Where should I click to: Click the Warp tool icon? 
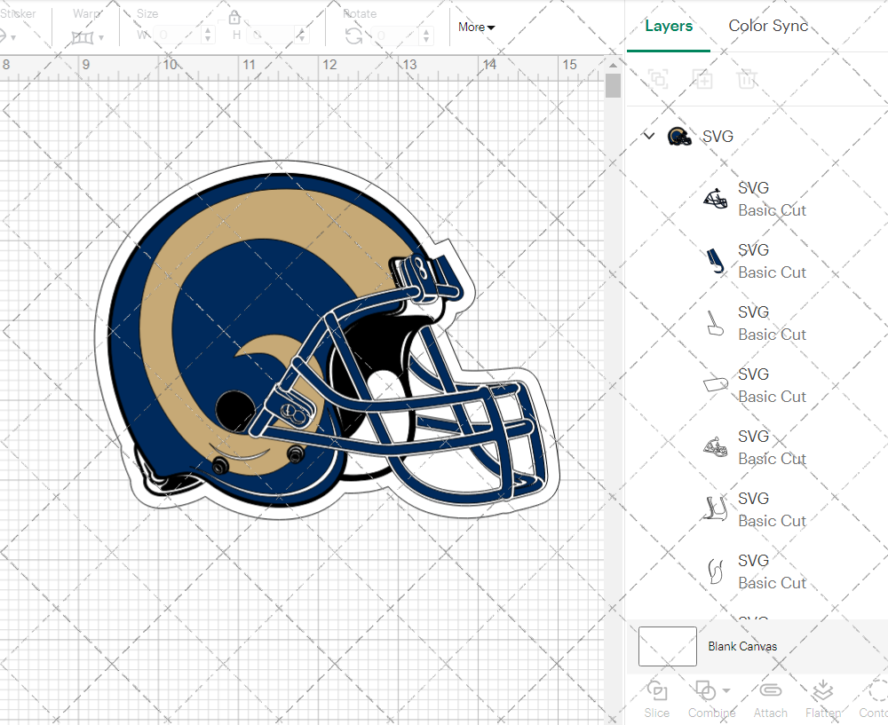tap(83, 38)
